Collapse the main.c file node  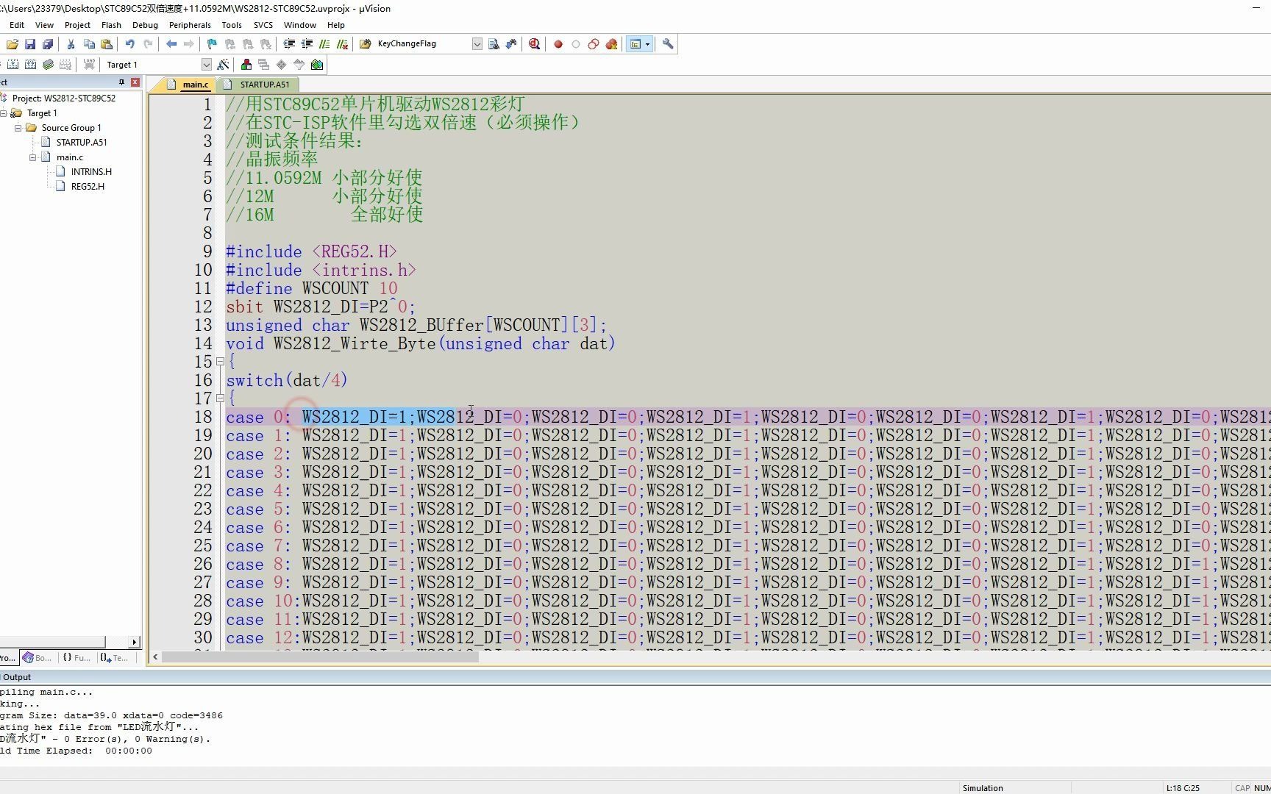(33, 157)
